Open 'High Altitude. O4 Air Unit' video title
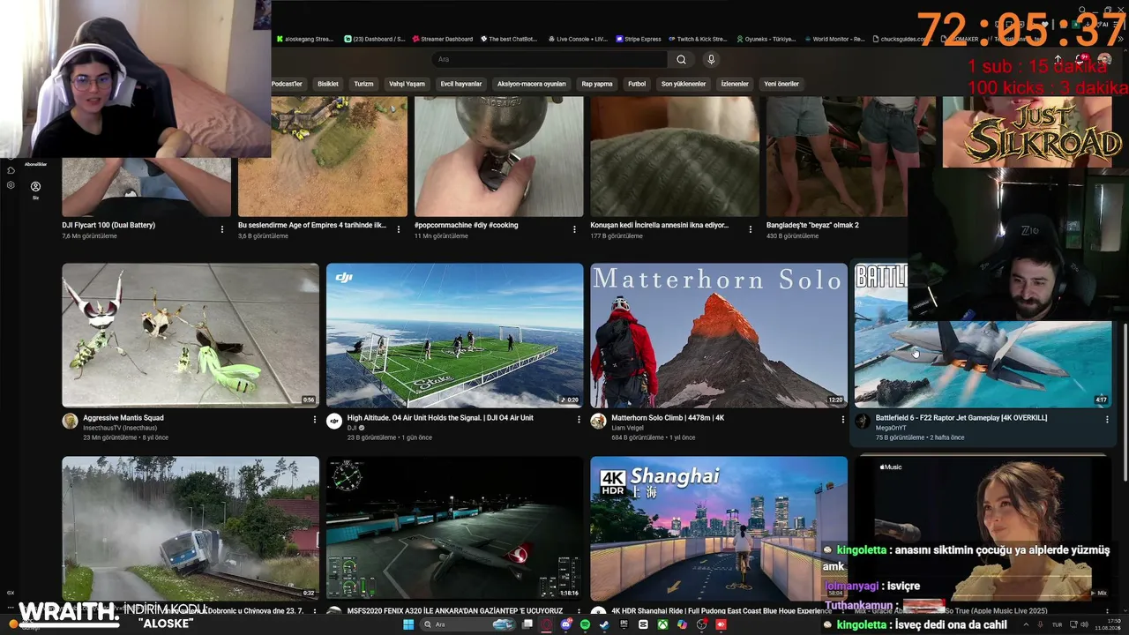Image resolution: width=1129 pixels, height=635 pixels. (440, 418)
